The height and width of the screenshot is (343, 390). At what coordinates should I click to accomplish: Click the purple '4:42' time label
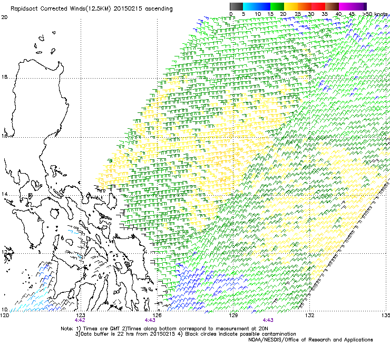(x=80, y=320)
